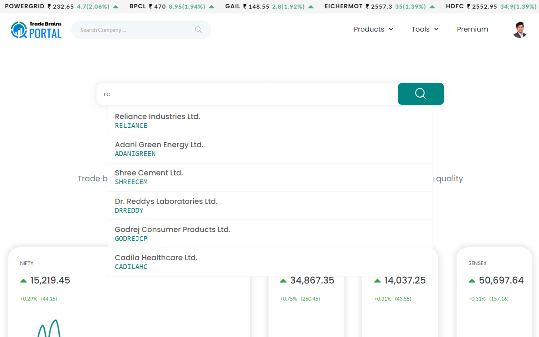Click the up arrow after BPCL ticker

click(212, 7)
